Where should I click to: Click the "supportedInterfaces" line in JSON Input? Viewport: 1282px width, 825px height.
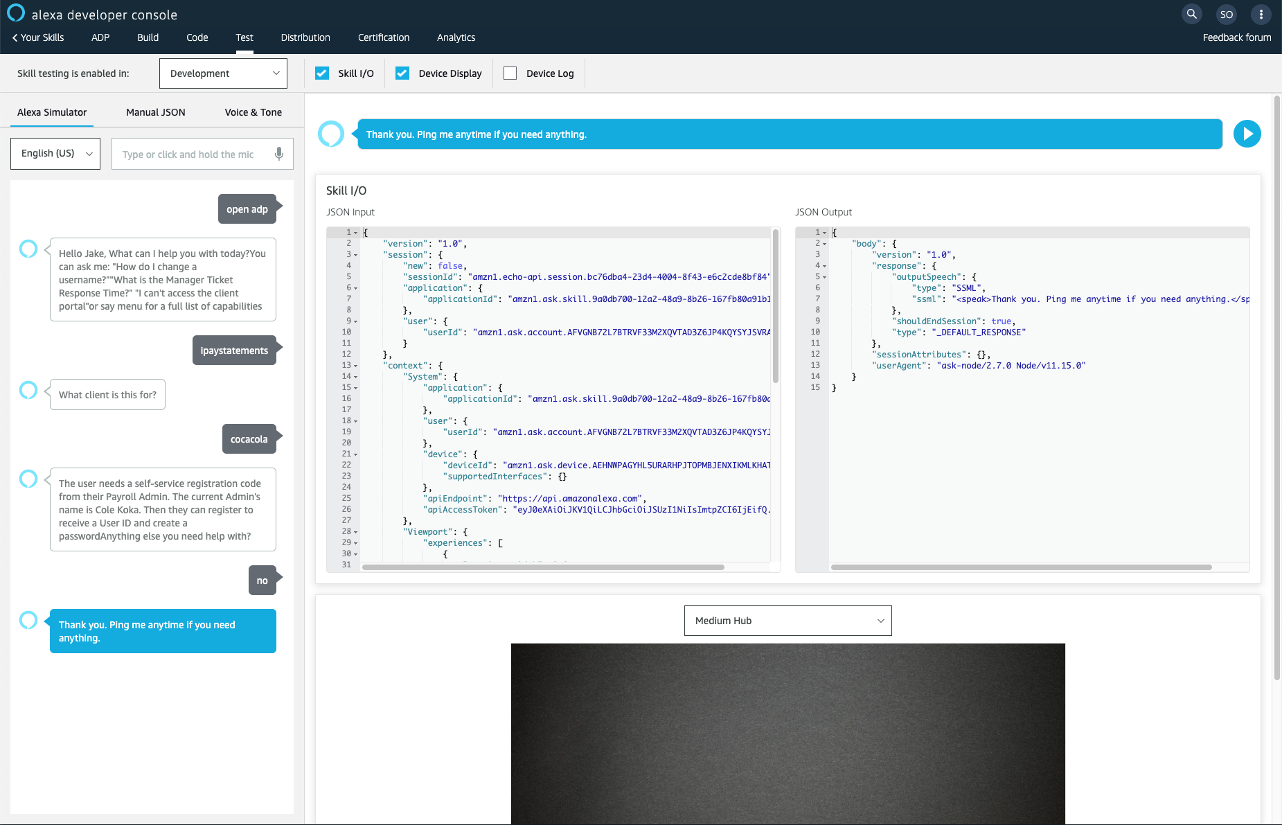click(x=505, y=477)
